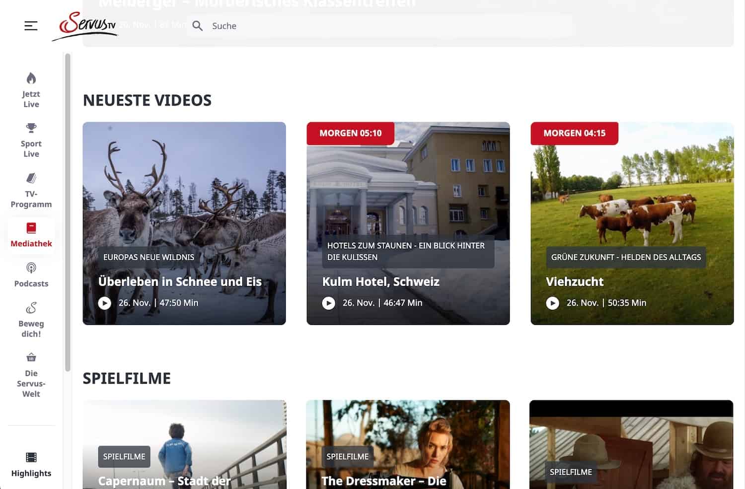Open the Podcasts sidebar icon
745x489 pixels.
tap(31, 269)
